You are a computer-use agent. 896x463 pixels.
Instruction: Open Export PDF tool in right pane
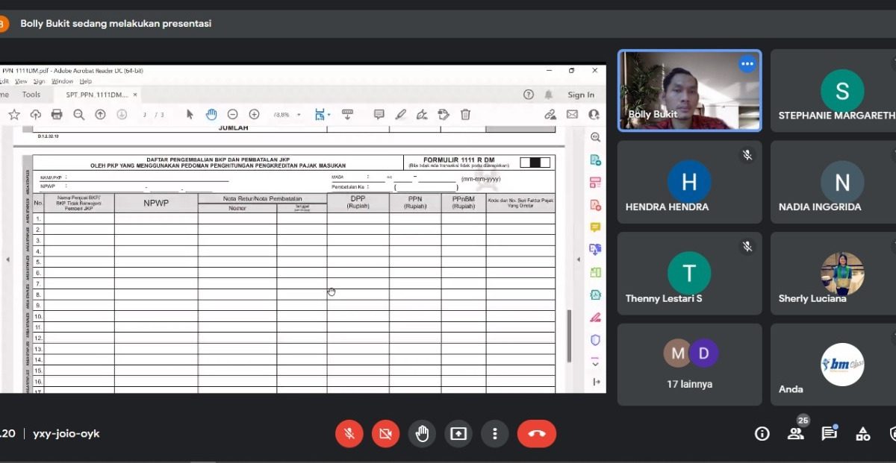[595, 160]
